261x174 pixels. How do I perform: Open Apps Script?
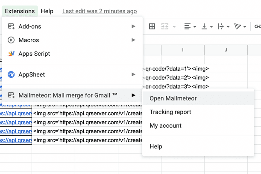[72, 54]
